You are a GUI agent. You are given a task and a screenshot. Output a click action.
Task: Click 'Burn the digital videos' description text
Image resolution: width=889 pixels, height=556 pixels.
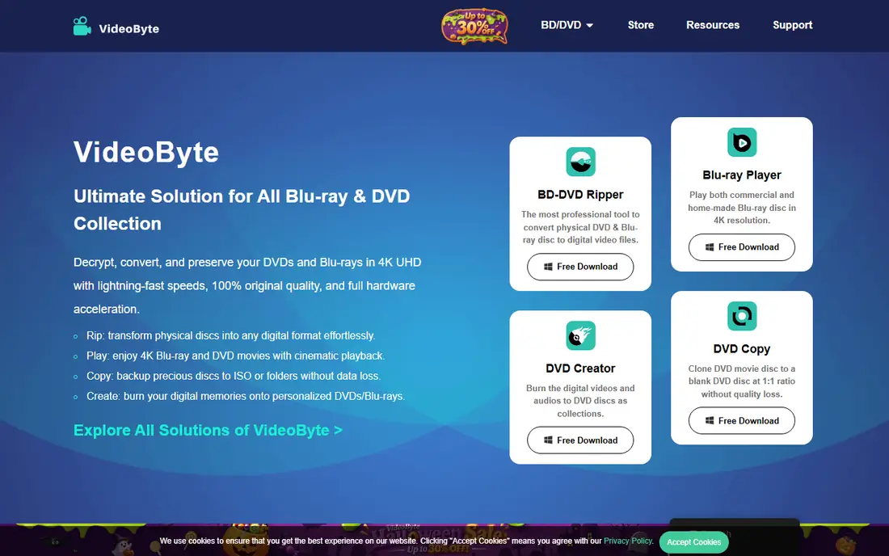click(580, 401)
